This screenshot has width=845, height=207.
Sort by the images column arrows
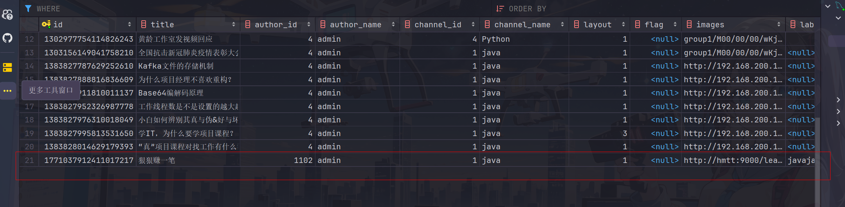(779, 25)
